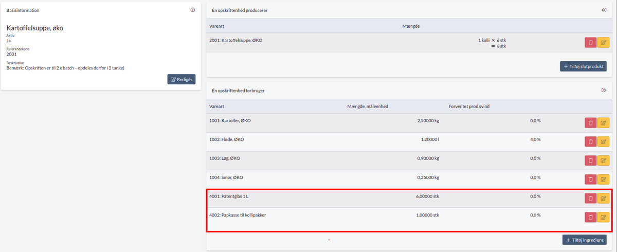Add an ingredient with Tilføj ingrediens
This screenshot has height=252, width=617.
click(585, 240)
